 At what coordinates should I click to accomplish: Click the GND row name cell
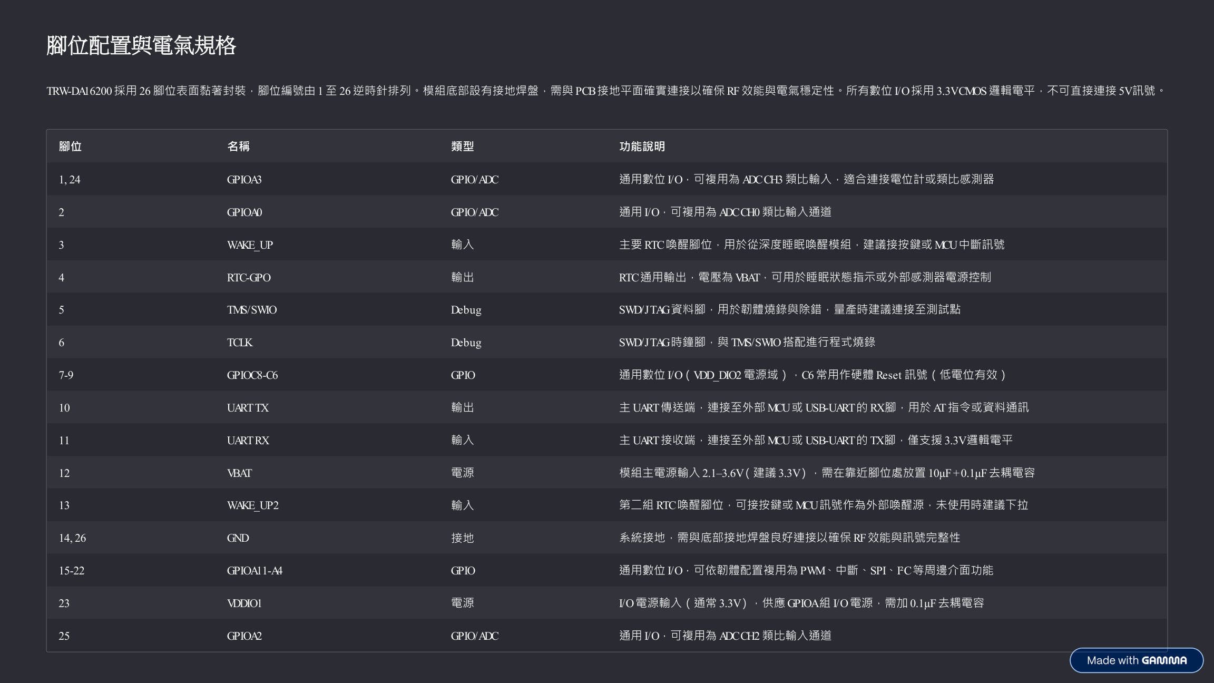[238, 538]
